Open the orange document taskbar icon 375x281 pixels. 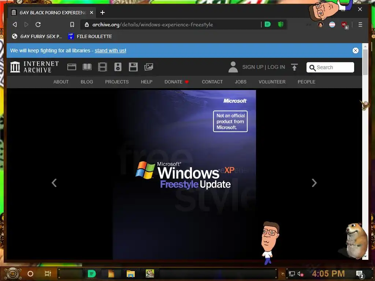(111, 274)
